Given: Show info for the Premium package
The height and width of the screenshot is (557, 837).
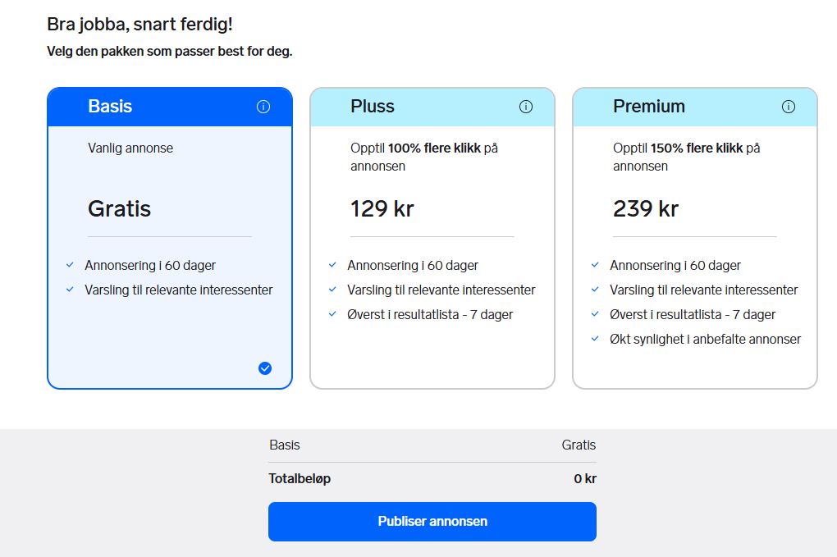Looking at the screenshot, I should coord(789,107).
